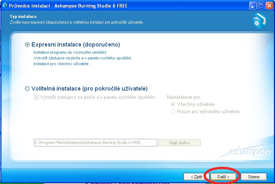This screenshot has height=184, width=275.
Task: Click the Instalace pro všechny uživatele text
Action: 61,64
